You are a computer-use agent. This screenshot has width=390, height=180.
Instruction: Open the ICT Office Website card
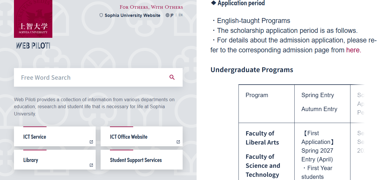coord(142,136)
